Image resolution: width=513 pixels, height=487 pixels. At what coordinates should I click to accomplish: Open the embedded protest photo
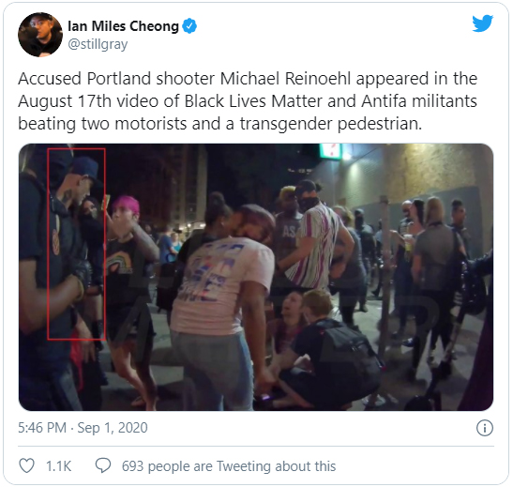coord(256,277)
